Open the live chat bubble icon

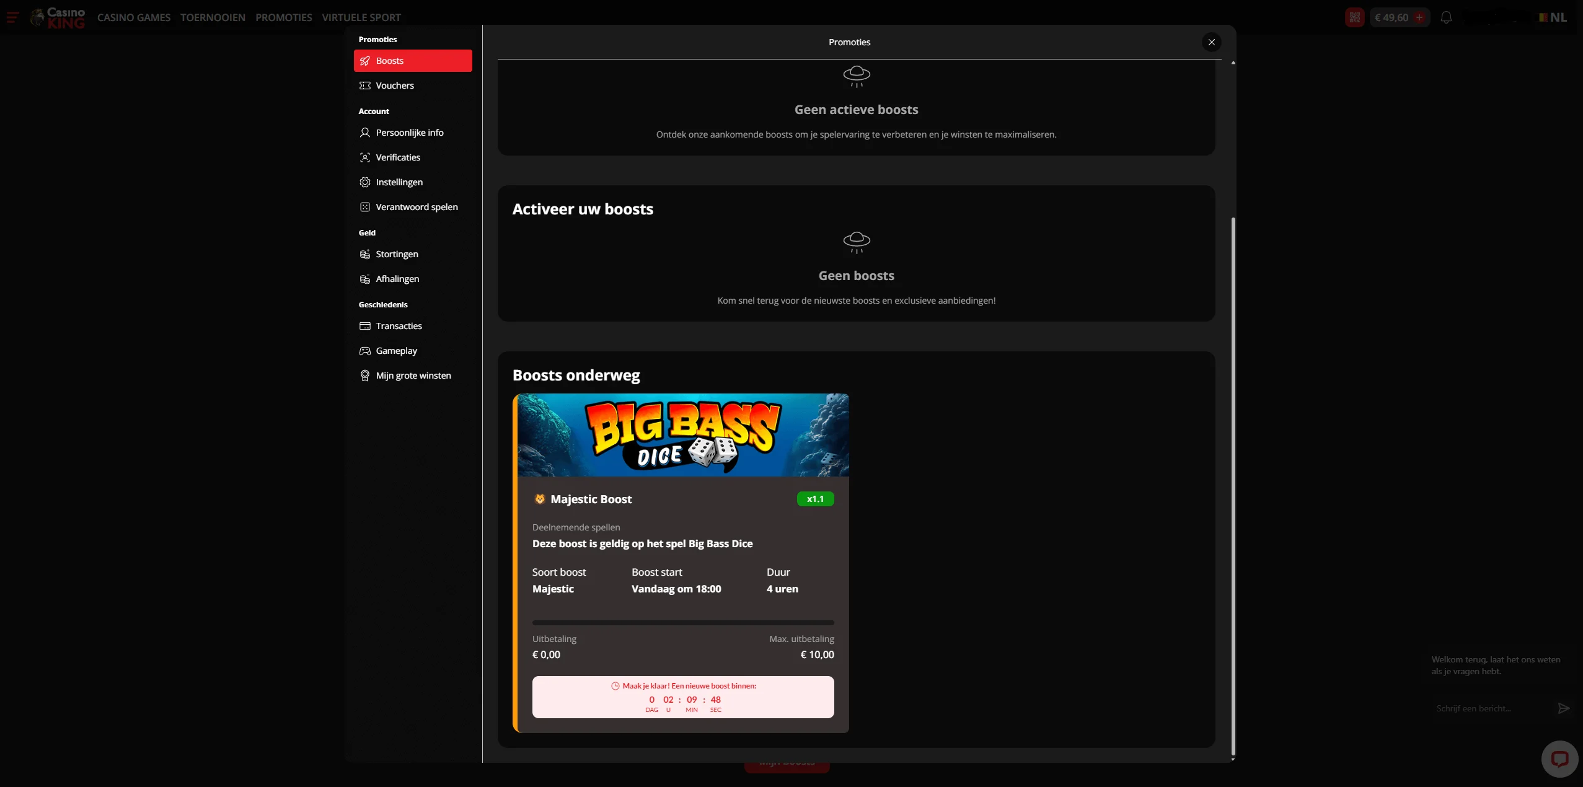pyautogui.click(x=1559, y=758)
